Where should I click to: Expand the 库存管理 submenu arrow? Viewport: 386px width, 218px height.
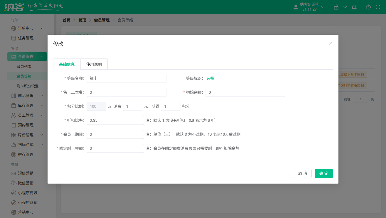[x=42, y=106]
